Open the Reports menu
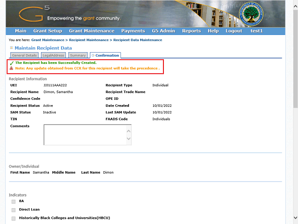Viewport: 298px width, 224px height. click(191, 31)
